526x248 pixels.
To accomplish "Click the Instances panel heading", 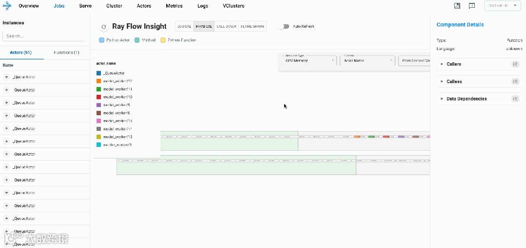I will click(13, 23).
